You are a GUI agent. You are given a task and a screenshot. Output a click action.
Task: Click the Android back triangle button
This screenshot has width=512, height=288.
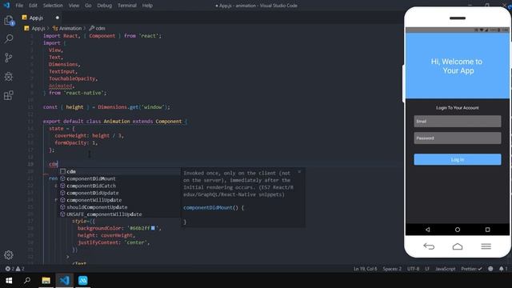427,230
